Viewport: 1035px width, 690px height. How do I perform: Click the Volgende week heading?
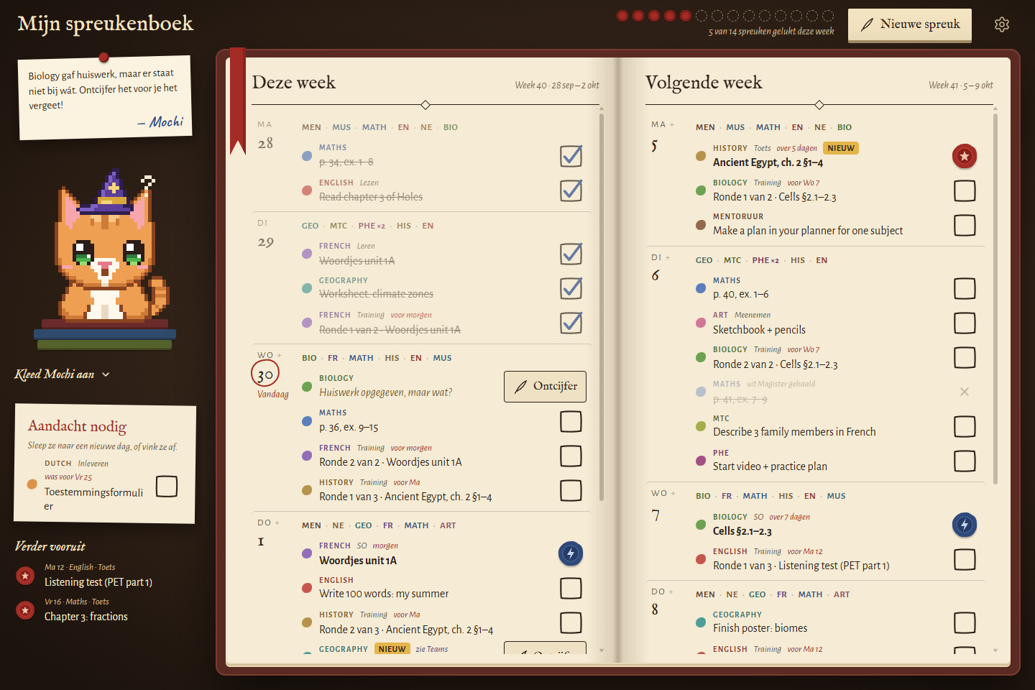pyautogui.click(x=704, y=83)
